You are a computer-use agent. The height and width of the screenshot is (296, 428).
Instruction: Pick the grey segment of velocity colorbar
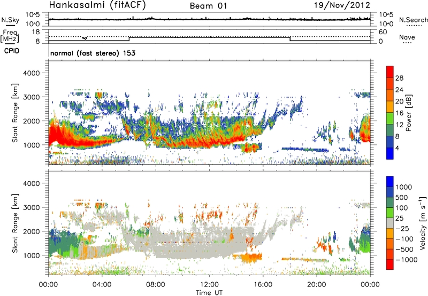pos(390,223)
